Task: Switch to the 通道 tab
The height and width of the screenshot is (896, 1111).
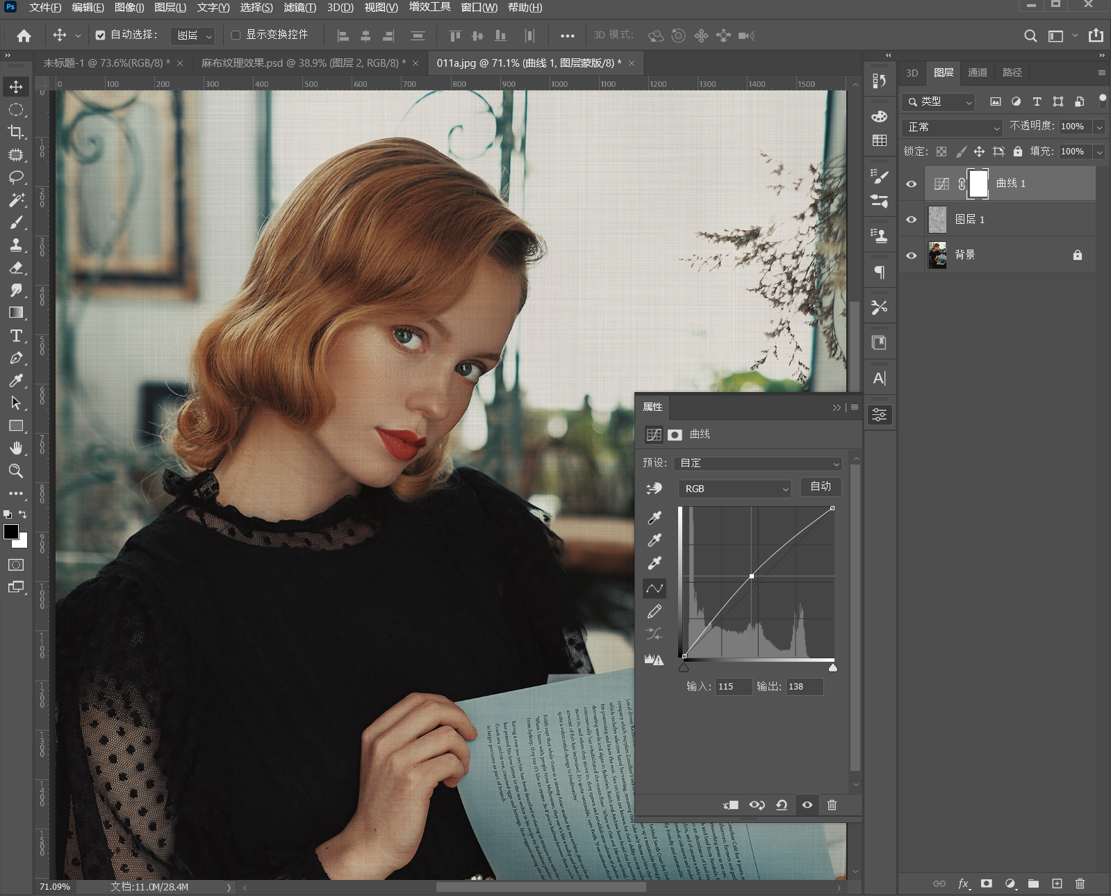Action: (x=978, y=73)
